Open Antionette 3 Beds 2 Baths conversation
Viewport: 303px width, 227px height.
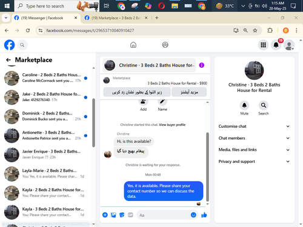46,136
